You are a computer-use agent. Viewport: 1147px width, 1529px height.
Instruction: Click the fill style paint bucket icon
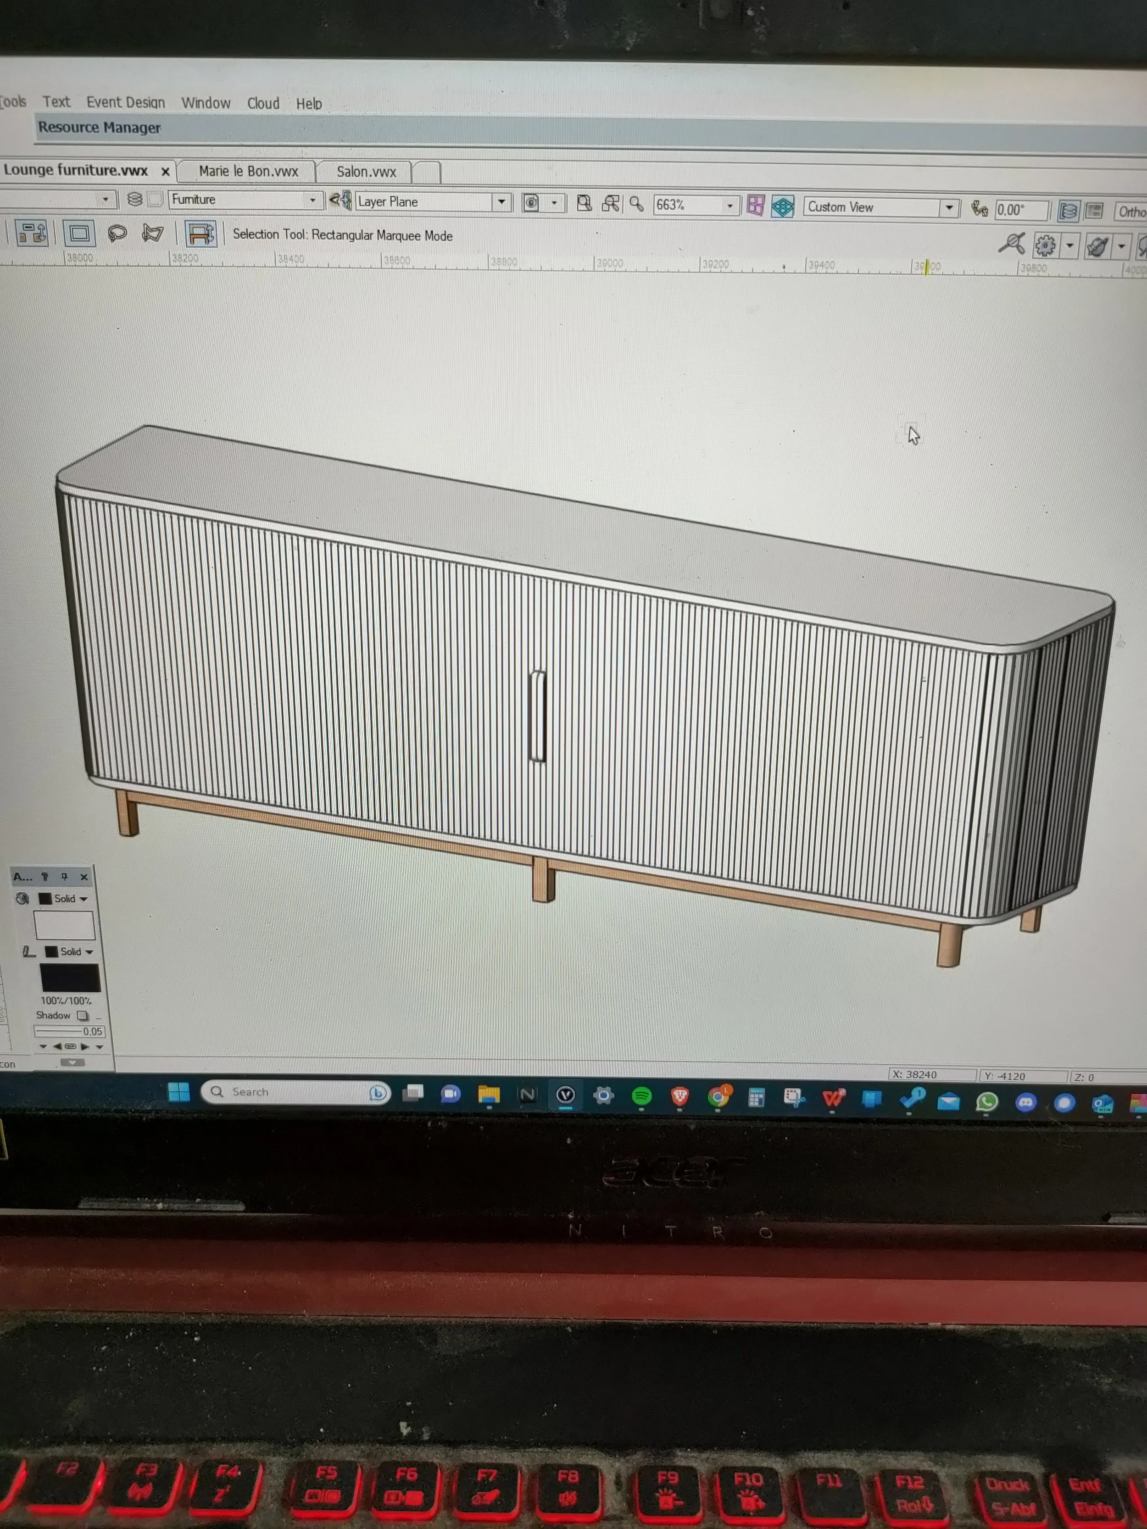22,898
